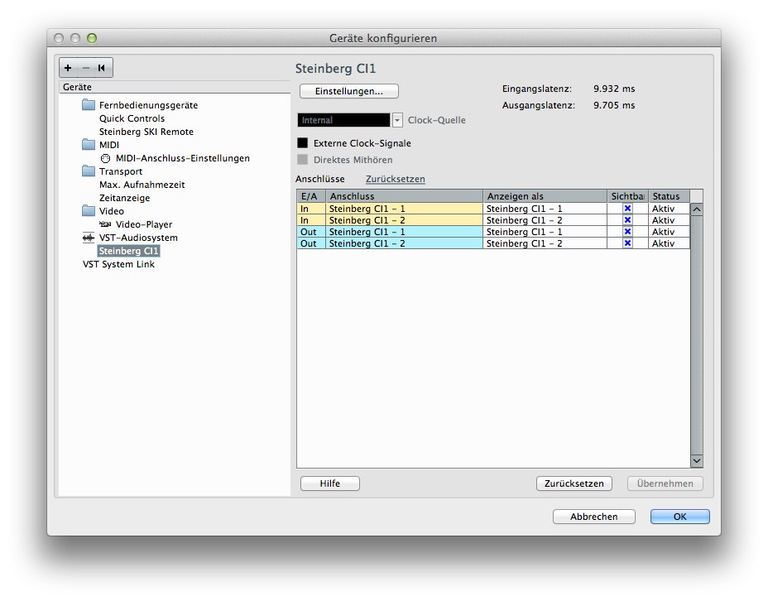Image resolution: width=768 pixels, height=601 pixels.
Task: Click the Ausgangslatenz value 9.705 ms
Action: tap(614, 105)
